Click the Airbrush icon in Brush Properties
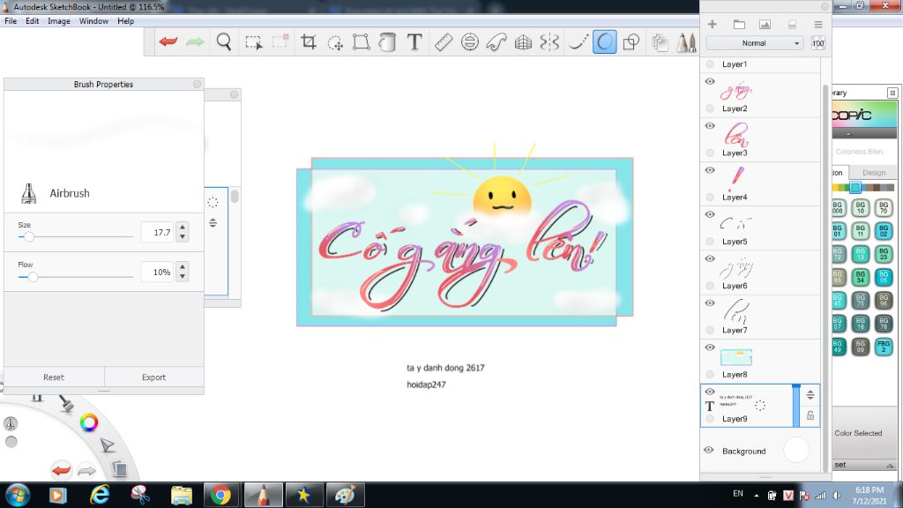Viewport: 903px width, 508px height. click(x=28, y=193)
